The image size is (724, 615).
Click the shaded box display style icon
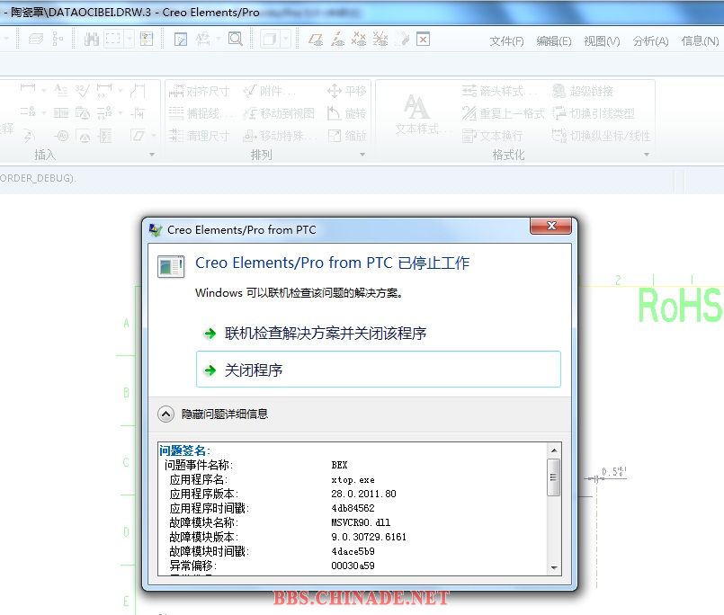[270, 40]
